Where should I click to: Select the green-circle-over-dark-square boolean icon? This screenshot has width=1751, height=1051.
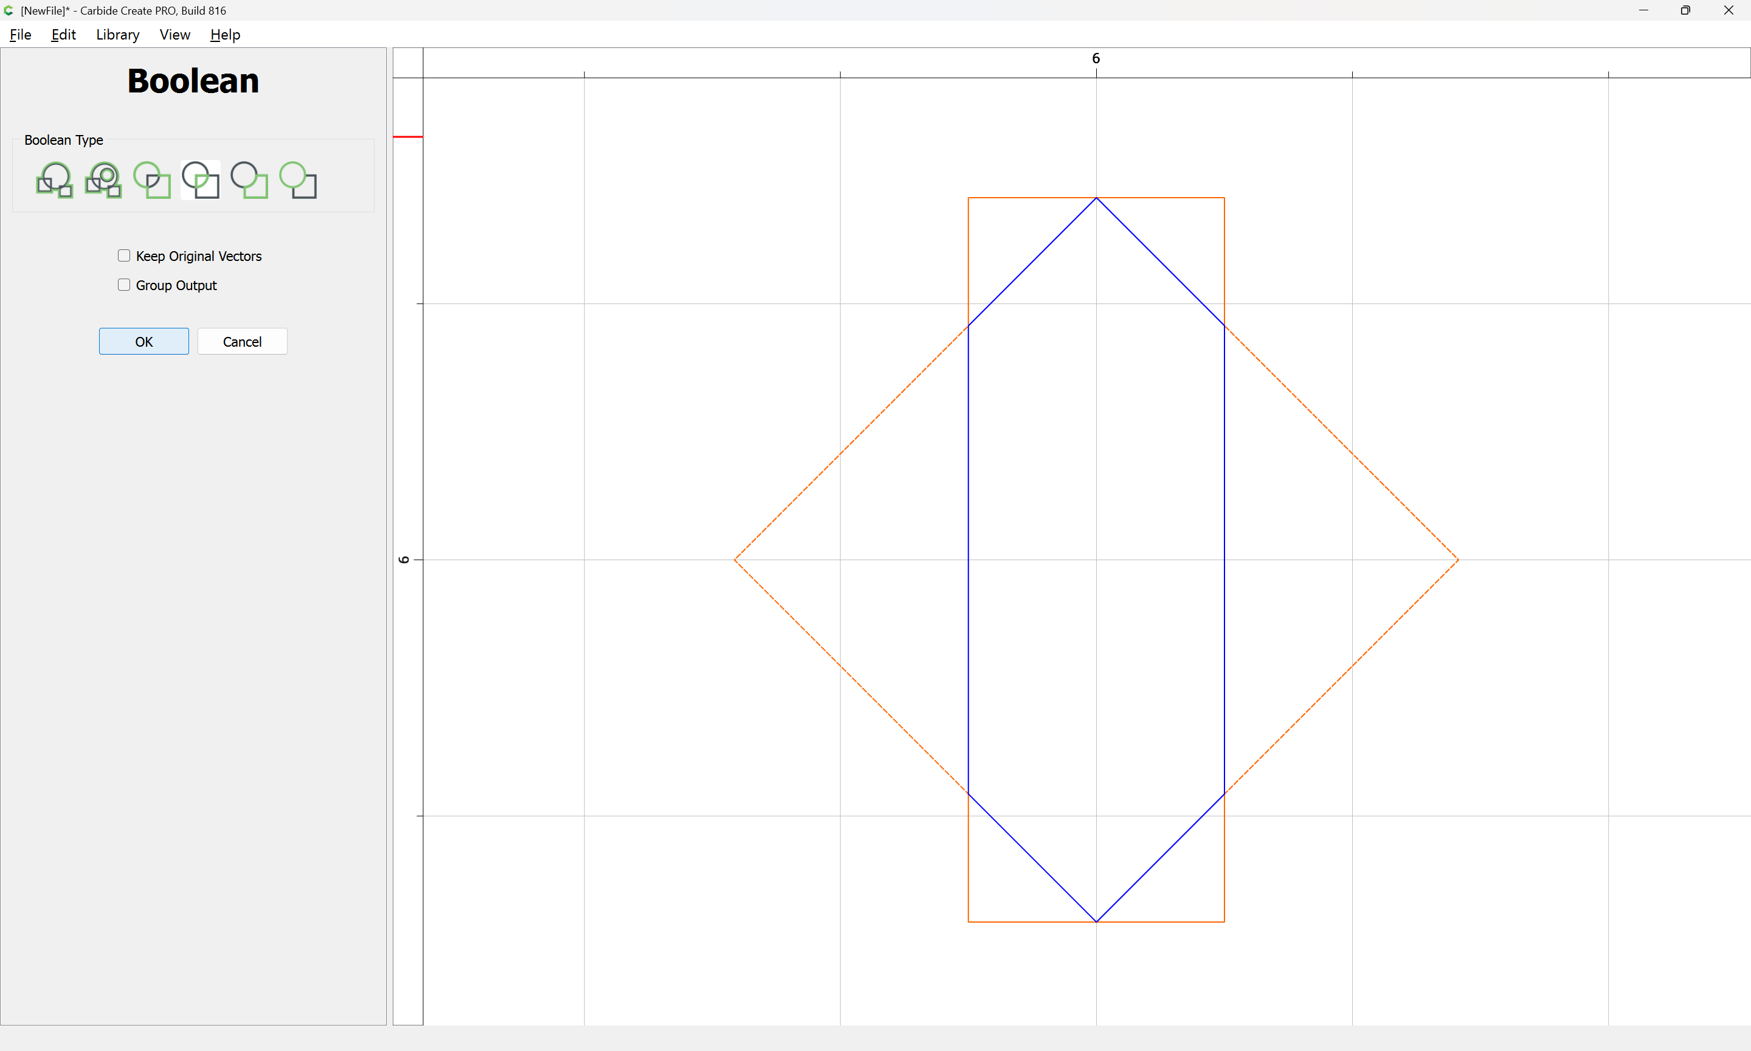pyautogui.click(x=298, y=180)
